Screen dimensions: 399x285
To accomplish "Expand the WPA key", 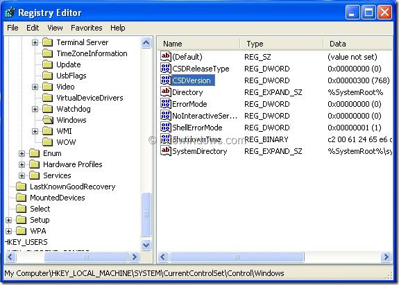I will point(8,231).
